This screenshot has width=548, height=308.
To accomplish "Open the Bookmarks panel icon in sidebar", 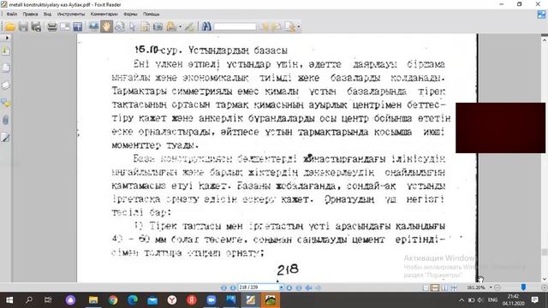I will (6, 51).
